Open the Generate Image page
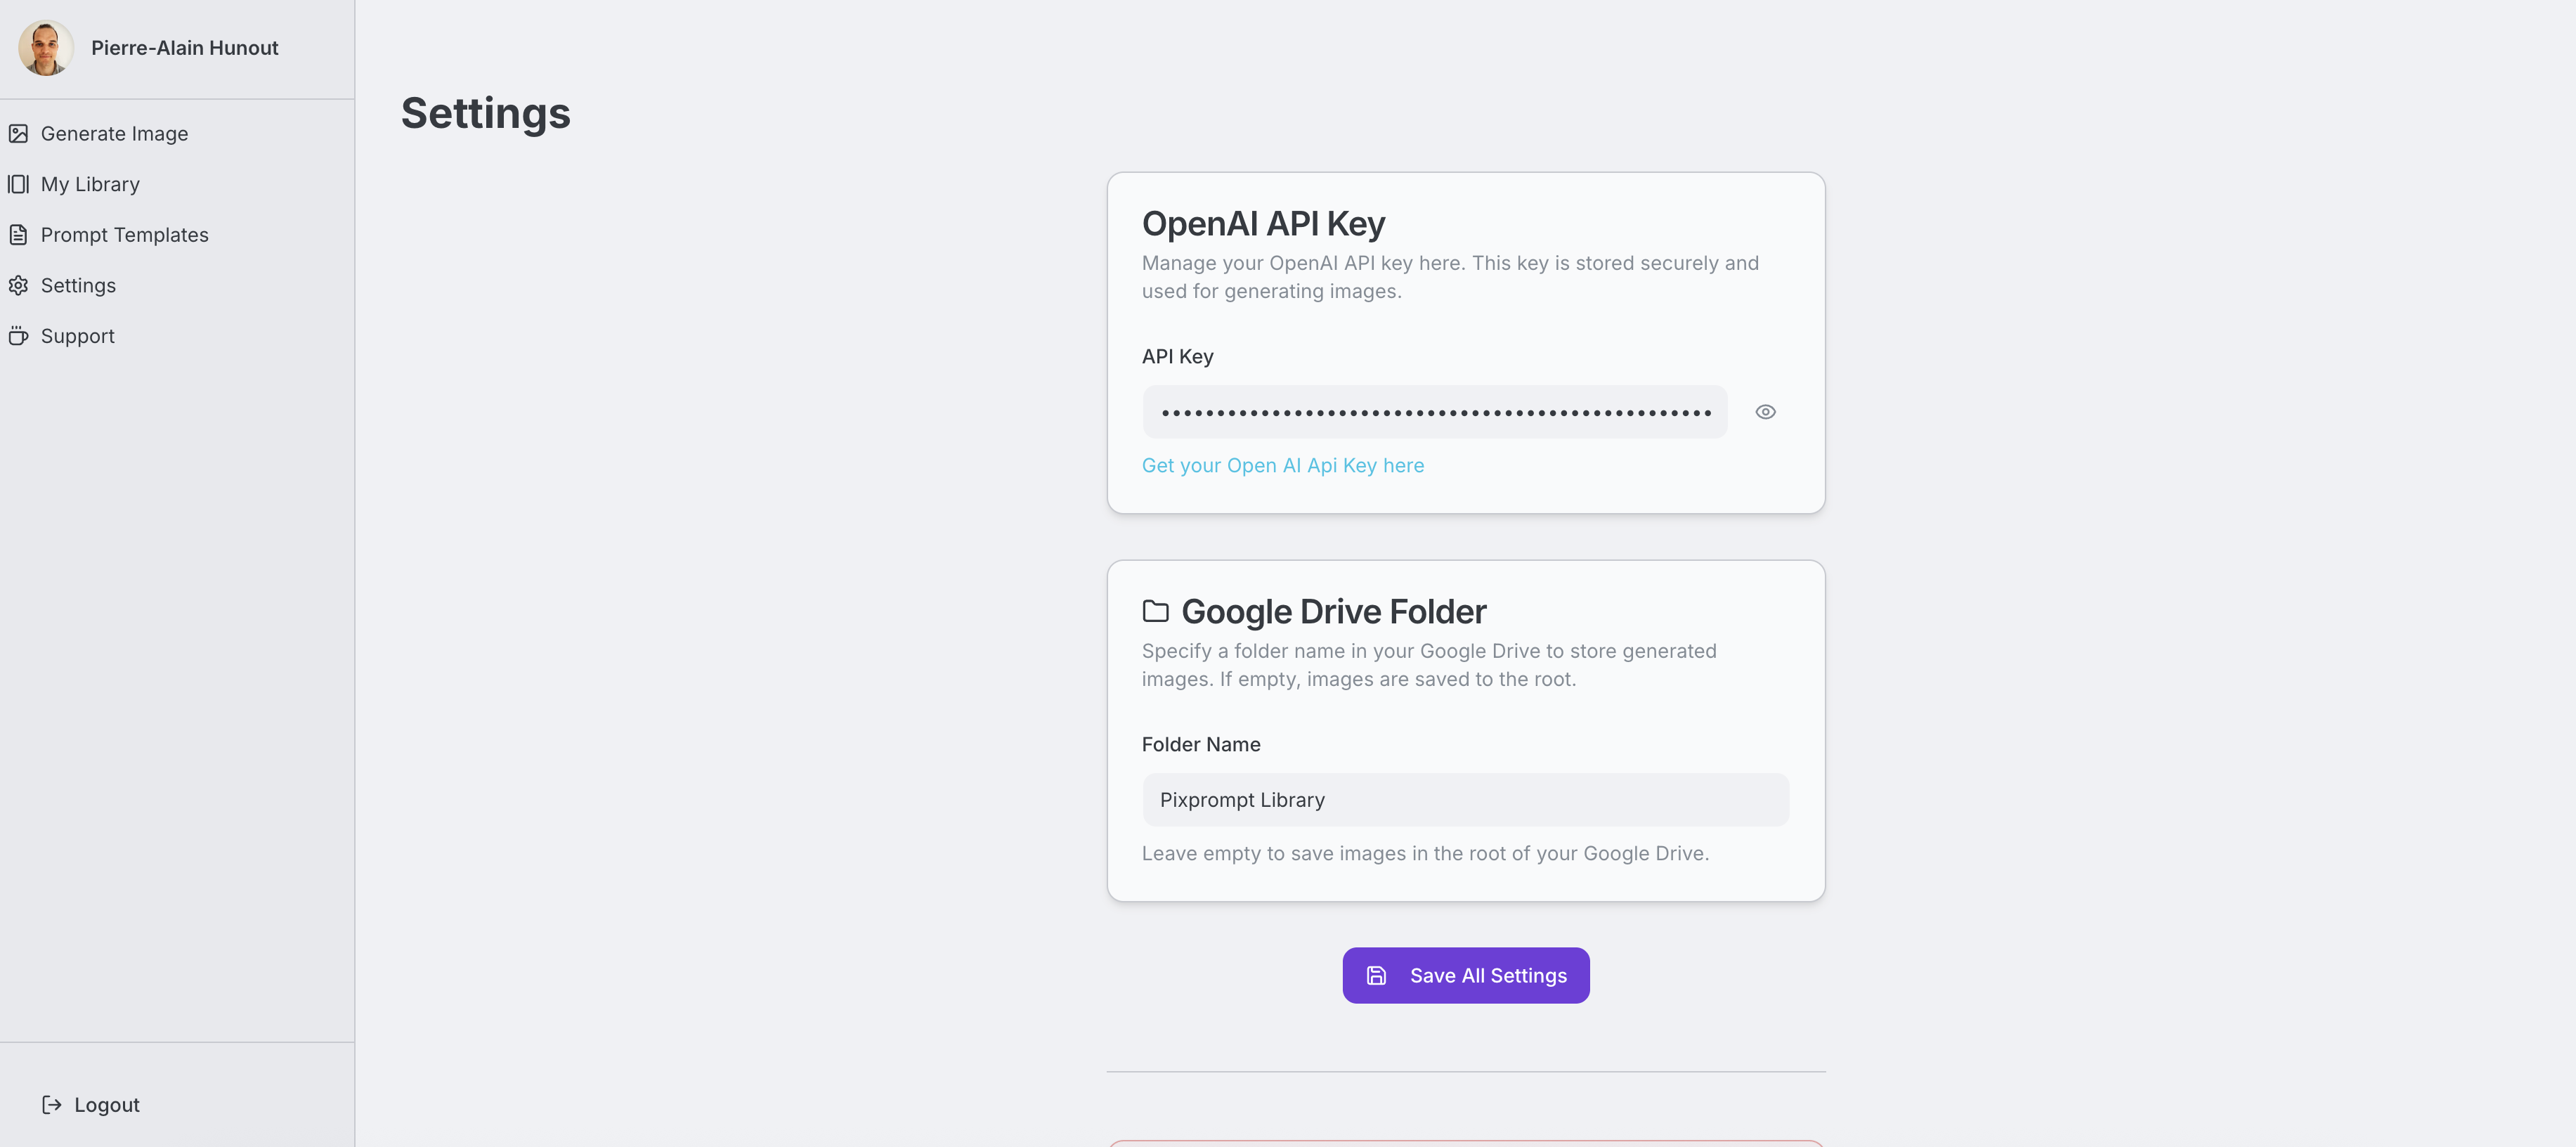The image size is (2576, 1147). point(114,133)
